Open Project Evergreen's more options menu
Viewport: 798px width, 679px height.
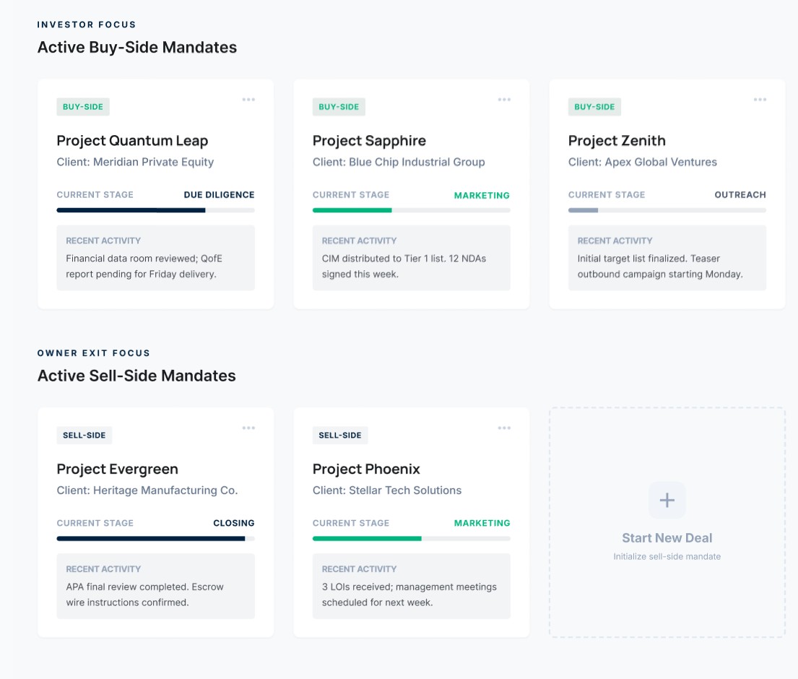(x=248, y=428)
